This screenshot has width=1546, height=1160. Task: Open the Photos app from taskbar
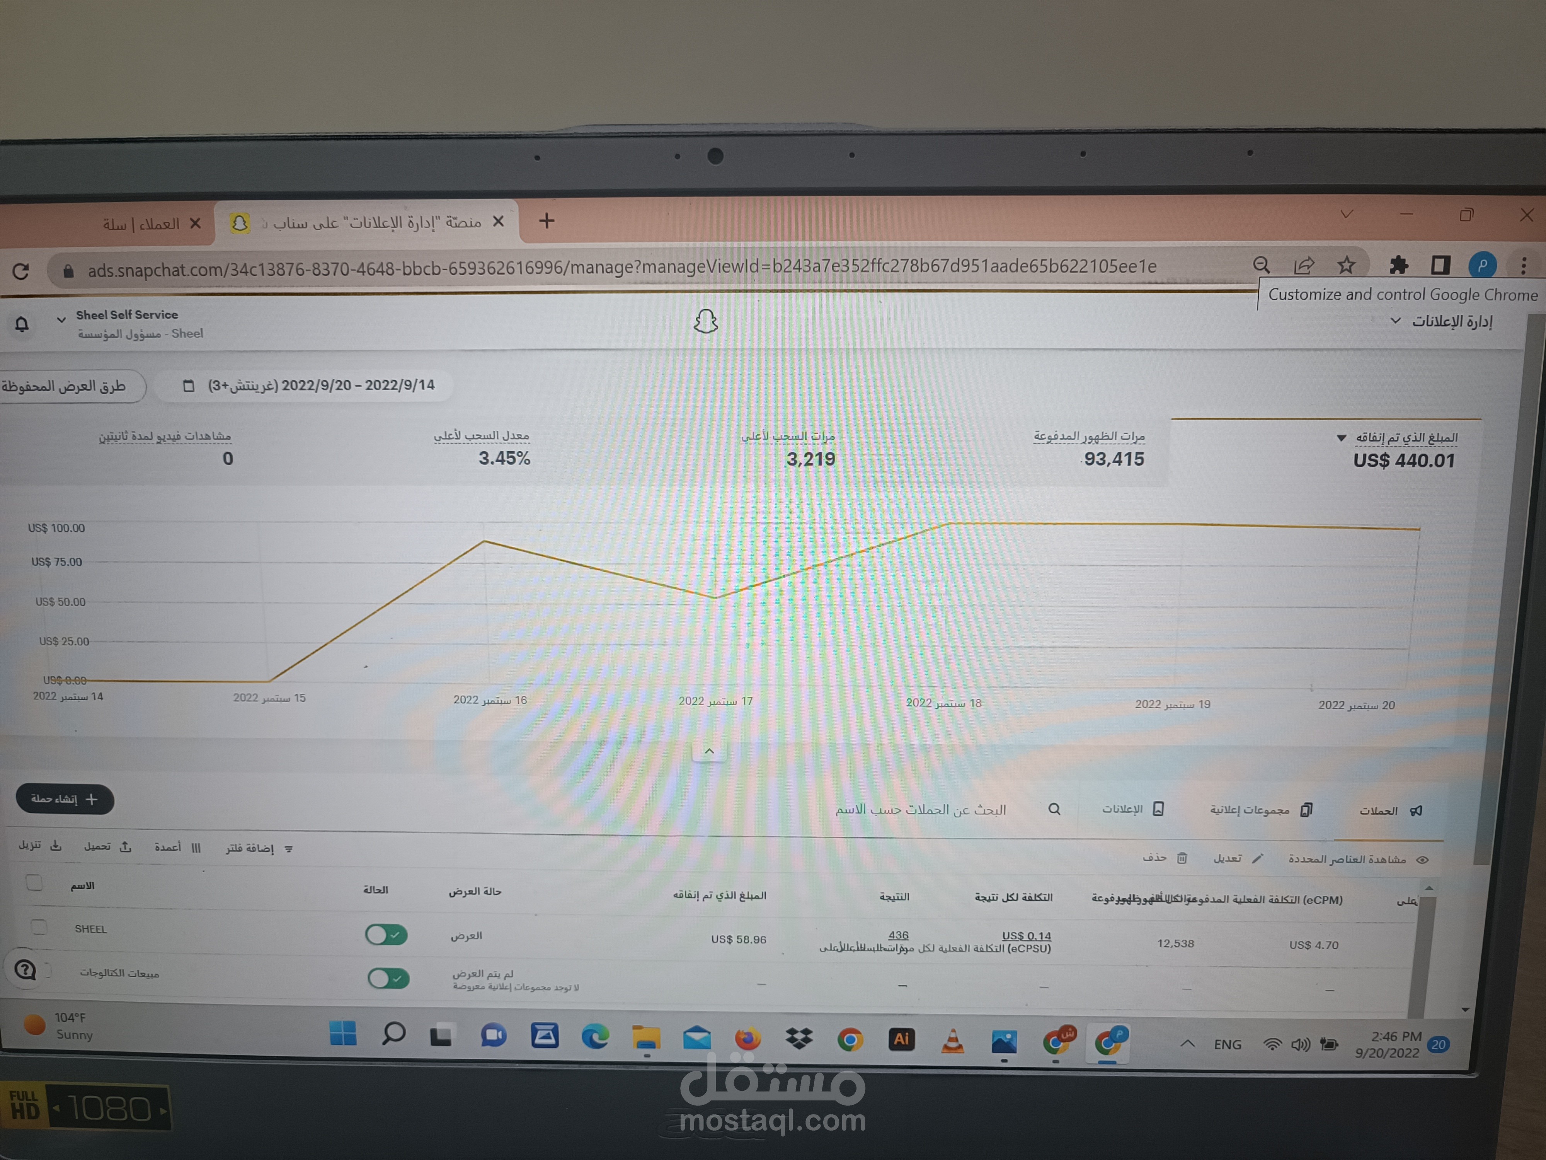[x=1004, y=1041]
